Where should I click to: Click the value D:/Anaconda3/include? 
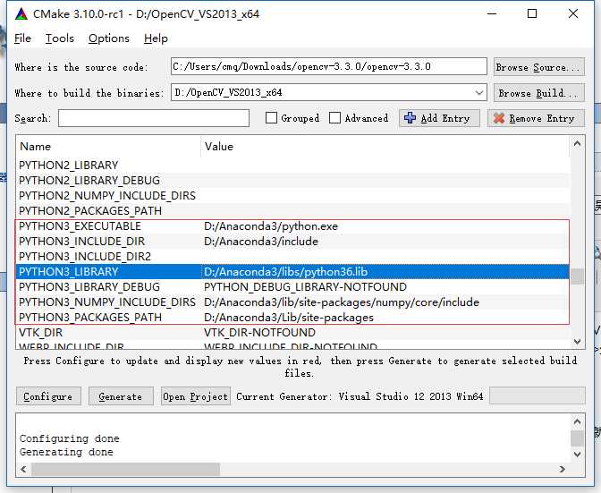261,242
